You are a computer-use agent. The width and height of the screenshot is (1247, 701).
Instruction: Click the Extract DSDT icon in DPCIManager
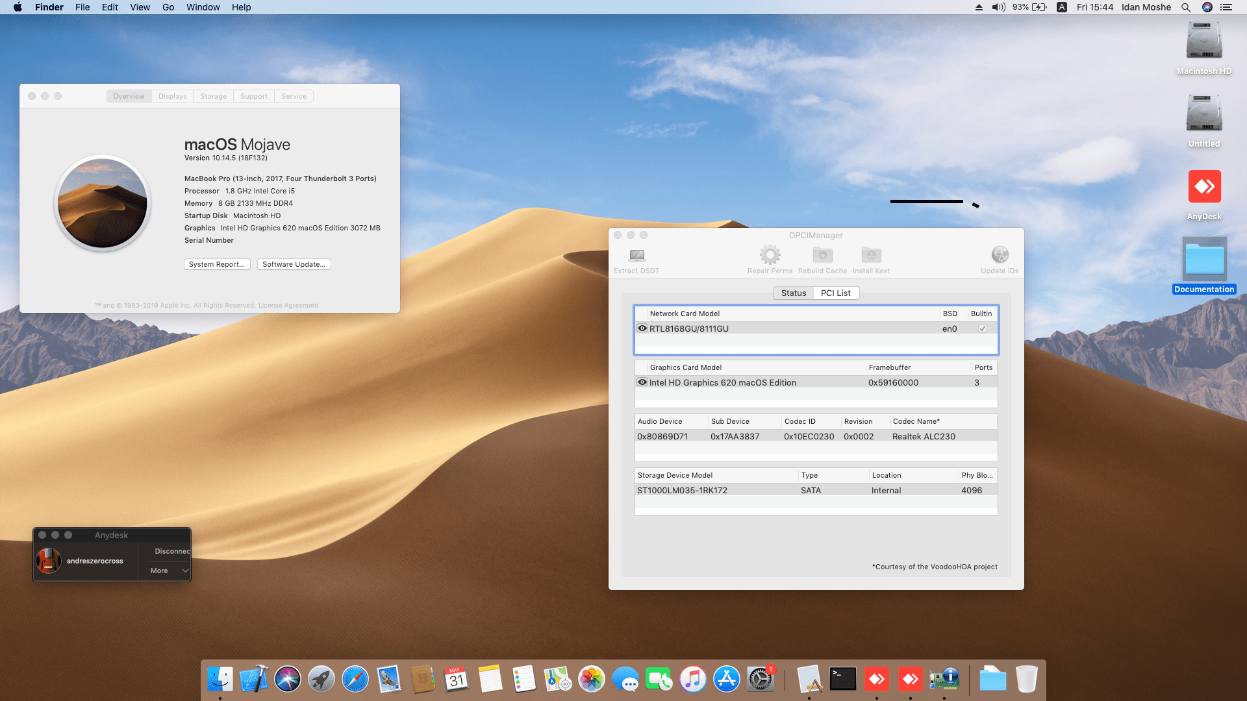coord(635,258)
